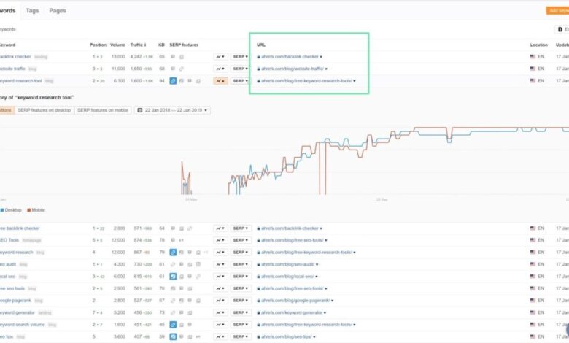Sort by the Position column header

coord(98,45)
